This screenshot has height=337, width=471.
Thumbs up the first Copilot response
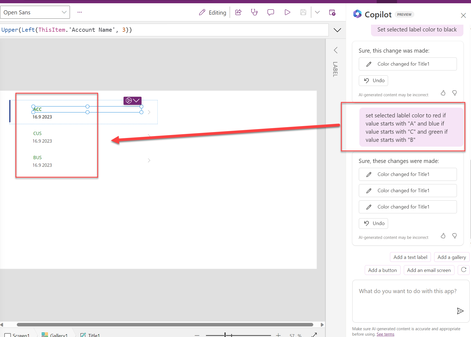pyautogui.click(x=443, y=93)
